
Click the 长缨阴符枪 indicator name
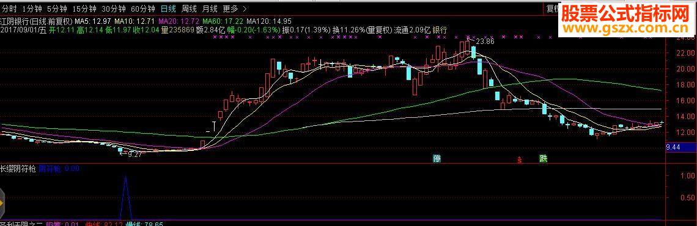click(18, 169)
